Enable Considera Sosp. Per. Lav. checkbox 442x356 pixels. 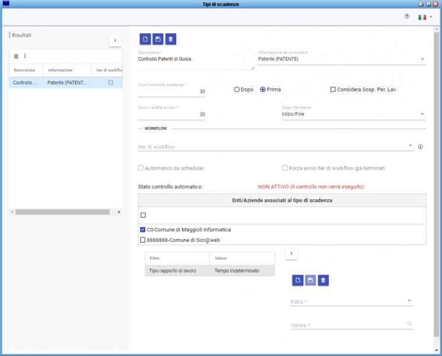point(333,90)
